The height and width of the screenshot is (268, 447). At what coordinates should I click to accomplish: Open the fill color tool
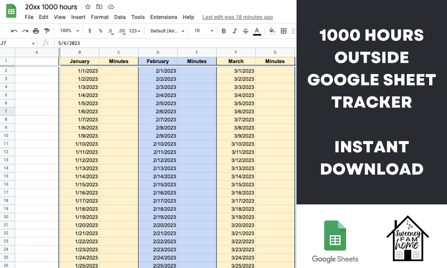pyautogui.click(x=271, y=31)
